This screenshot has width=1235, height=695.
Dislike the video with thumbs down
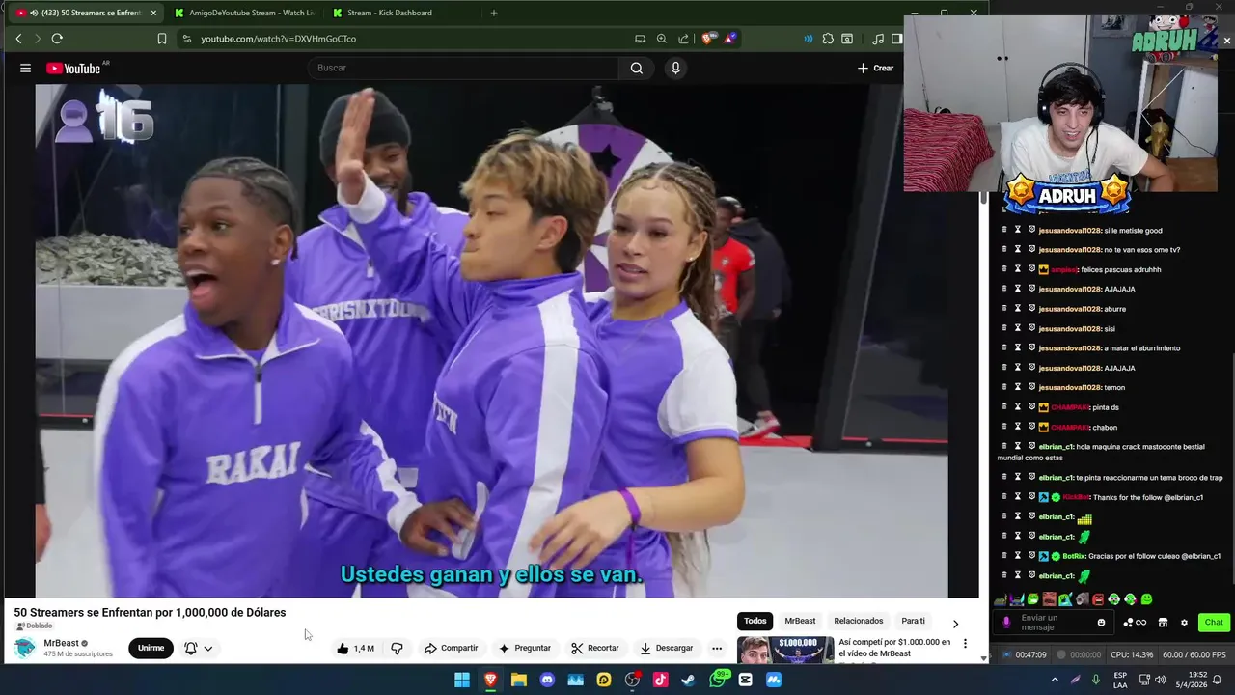coord(397,648)
